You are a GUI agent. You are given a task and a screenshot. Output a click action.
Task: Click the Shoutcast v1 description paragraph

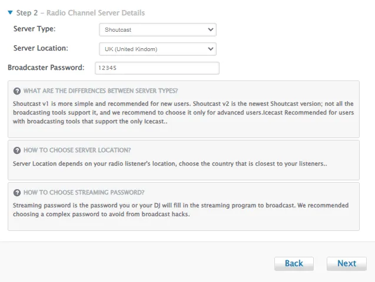[x=183, y=112]
